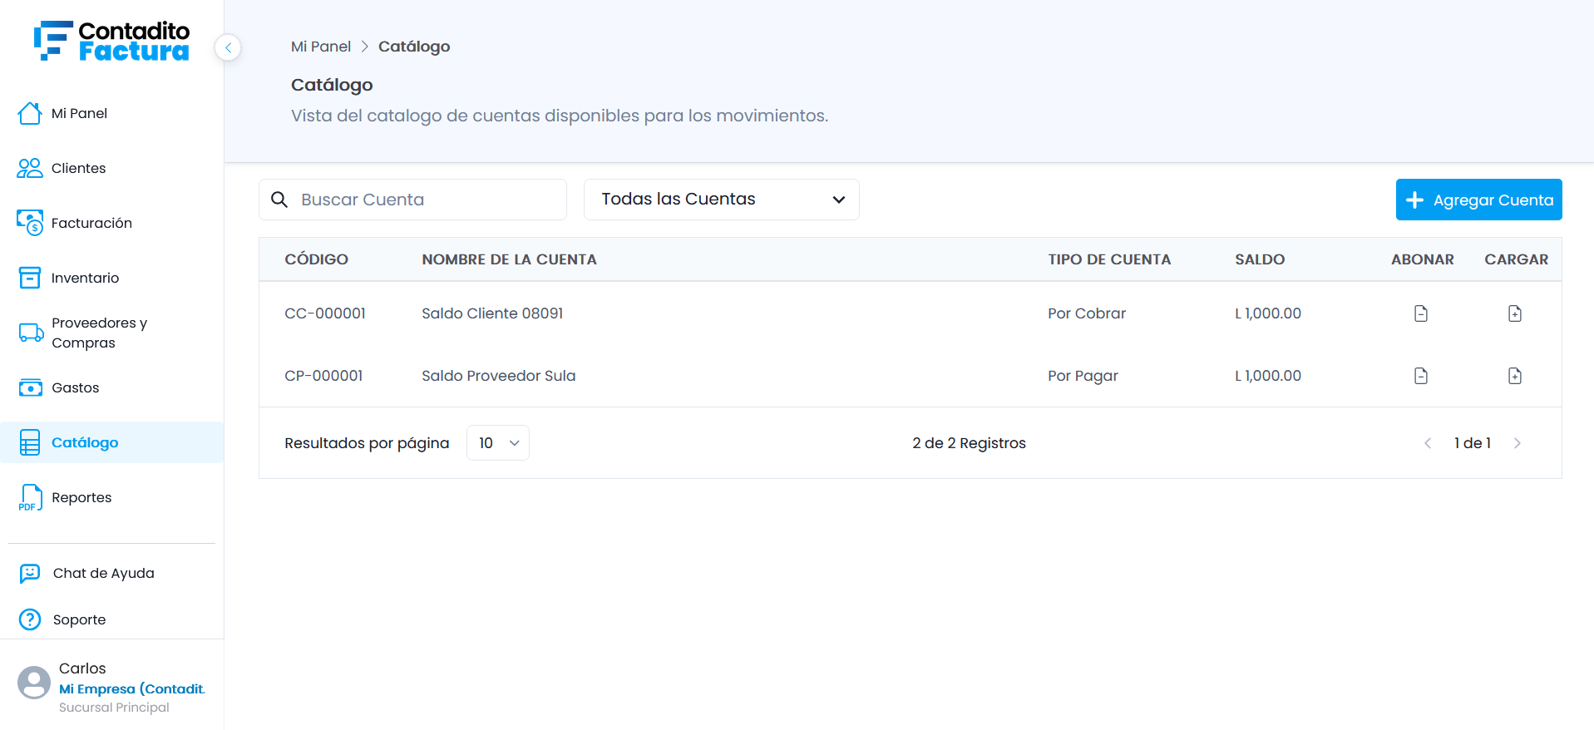Abonar to Saldo Cliente 08091 account
This screenshot has width=1594, height=730.
1421,313
